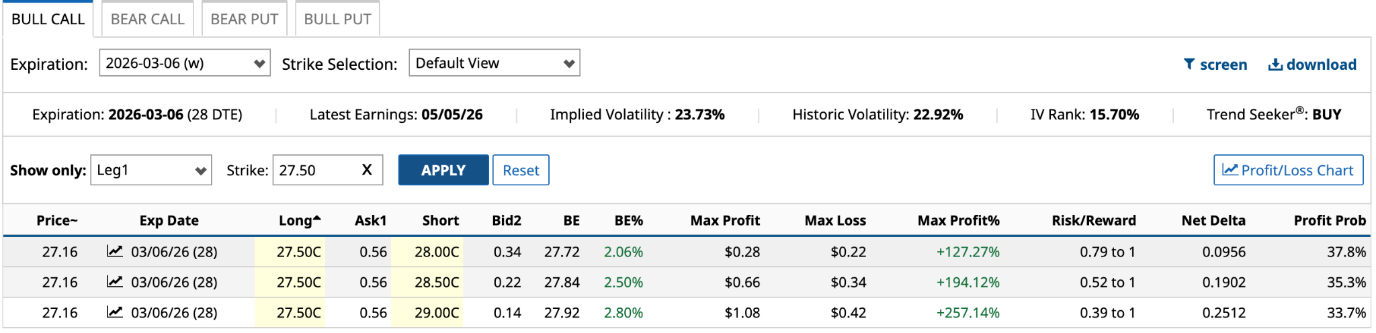
Task: Click into the Strike input field
Action: [316, 170]
